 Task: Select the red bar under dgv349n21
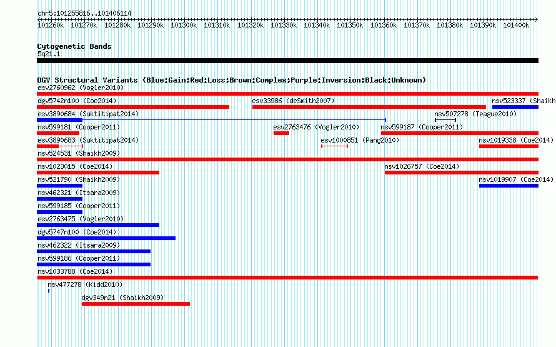(x=136, y=304)
